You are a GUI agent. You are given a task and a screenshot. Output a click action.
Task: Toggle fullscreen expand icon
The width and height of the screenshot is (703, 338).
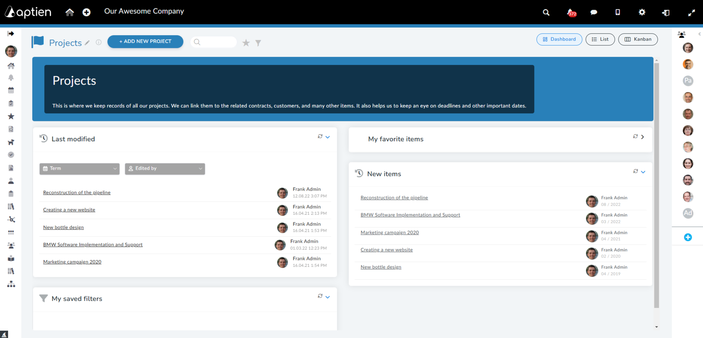[x=691, y=13]
